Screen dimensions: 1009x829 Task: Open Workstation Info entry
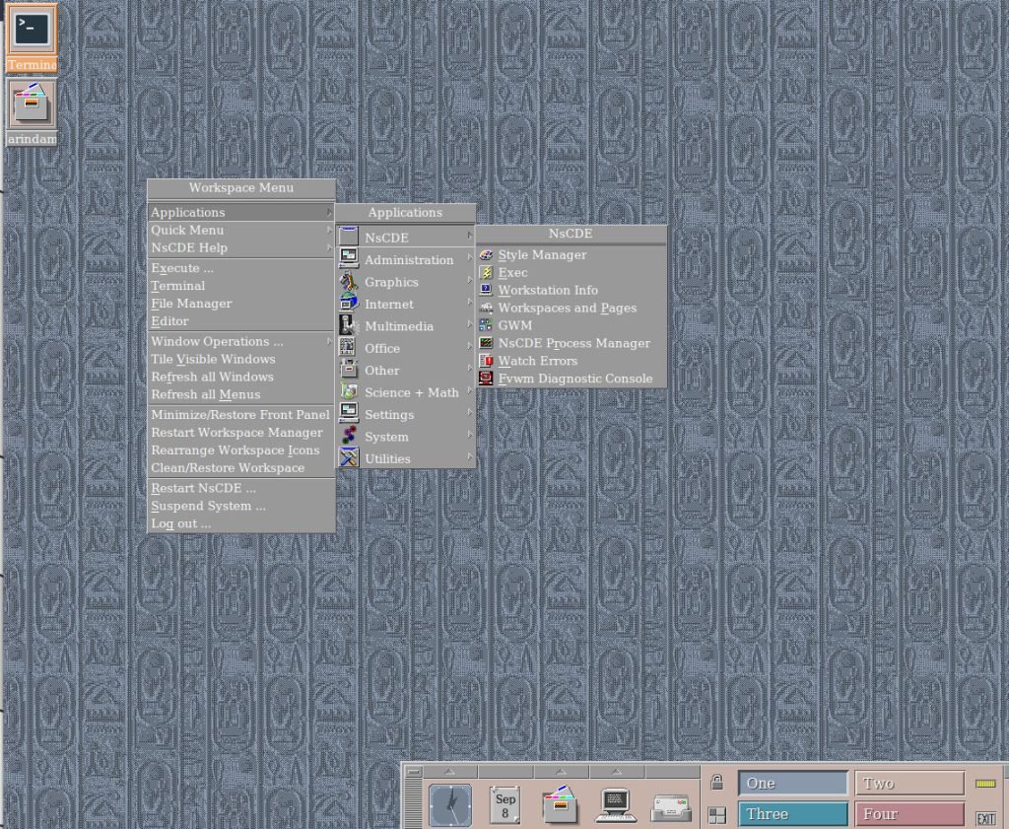point(571,290)
